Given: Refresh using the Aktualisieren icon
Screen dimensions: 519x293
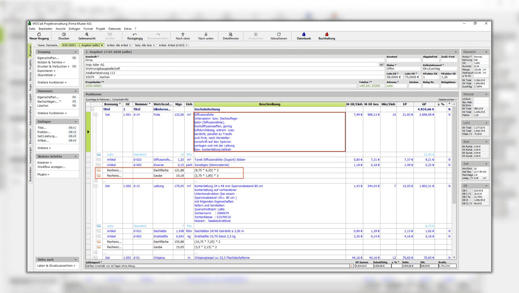Looking at the screenshot, I should pos(279,34).
